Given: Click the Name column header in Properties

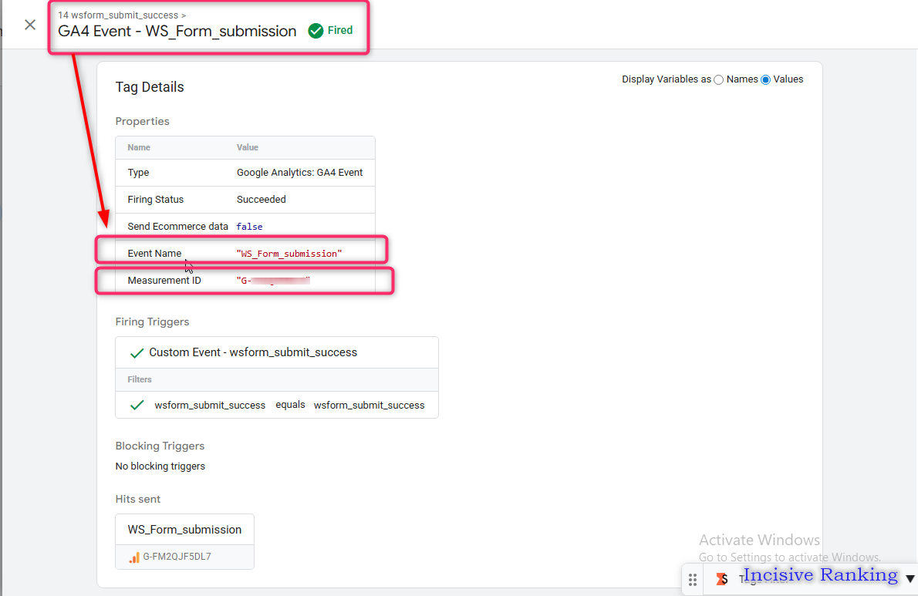Looking at the screenshot, I should [139, 147].
